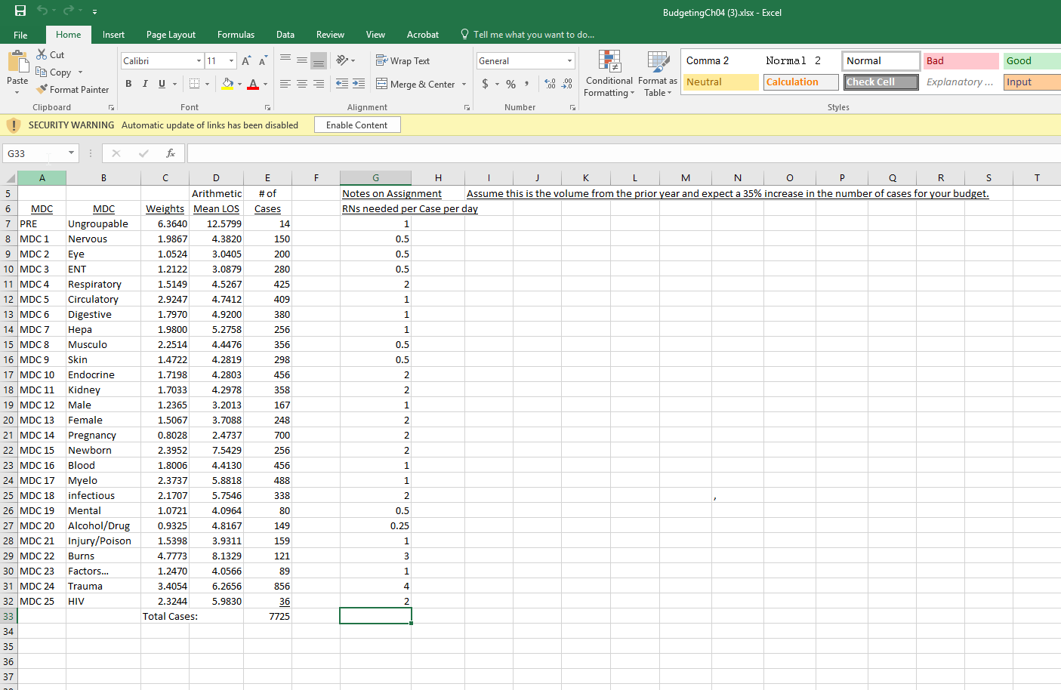Toggle Bottom Align in Alignment group
Image resolution: width=1061 pixels, height=690 pixels.
[319, 60]
